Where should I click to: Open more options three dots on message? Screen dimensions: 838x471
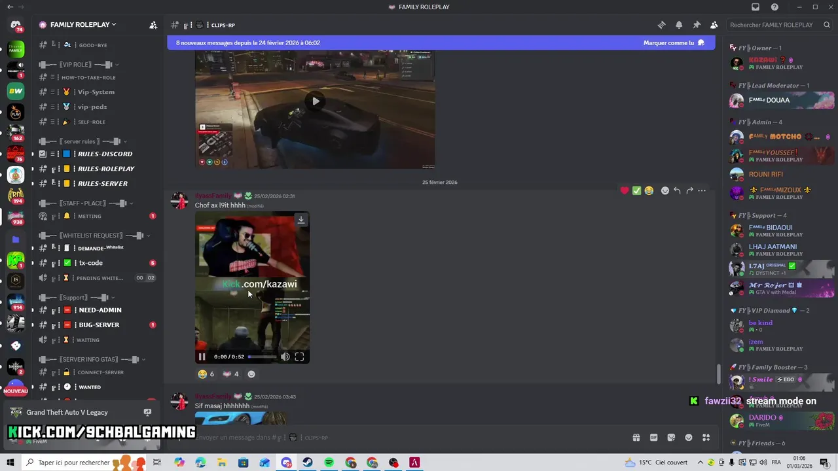point(702,190)
